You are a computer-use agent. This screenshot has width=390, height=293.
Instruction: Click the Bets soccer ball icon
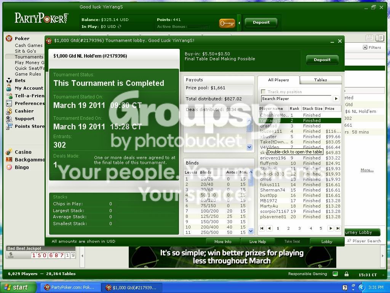tap(9, 80)
